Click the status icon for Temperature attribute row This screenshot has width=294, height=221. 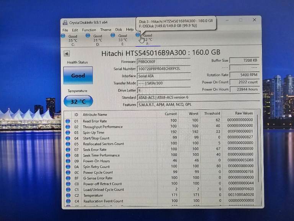68,195
